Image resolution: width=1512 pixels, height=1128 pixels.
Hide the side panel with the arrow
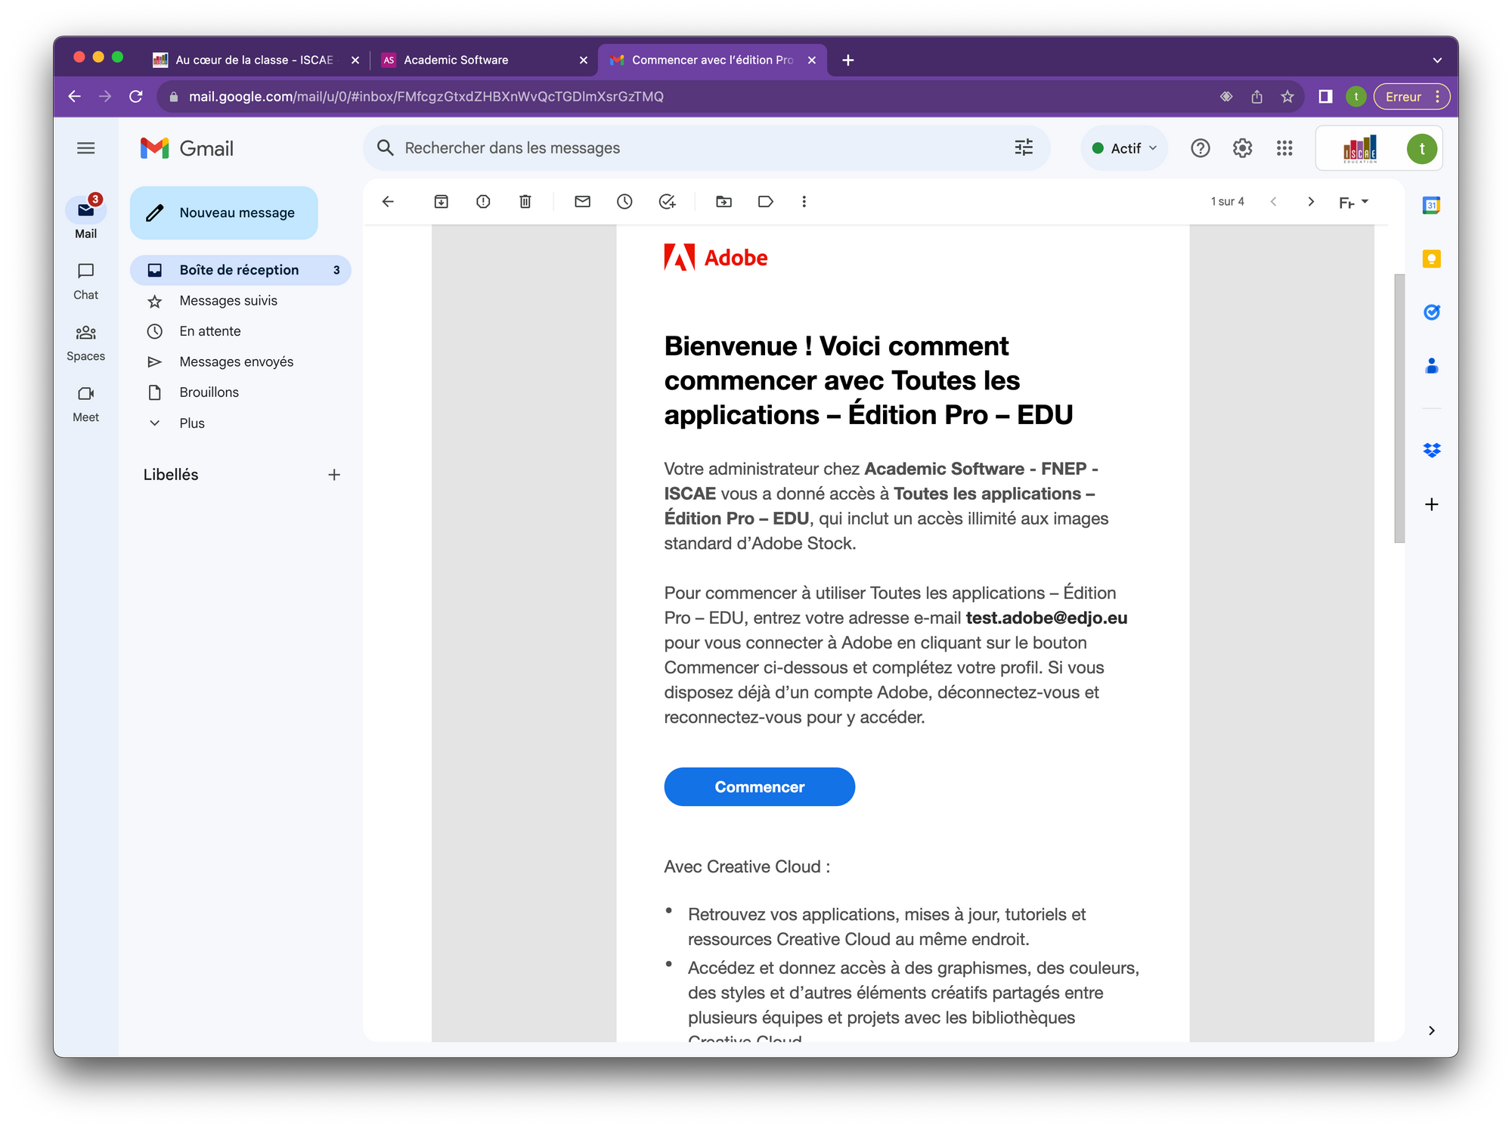[1431, 1030]
